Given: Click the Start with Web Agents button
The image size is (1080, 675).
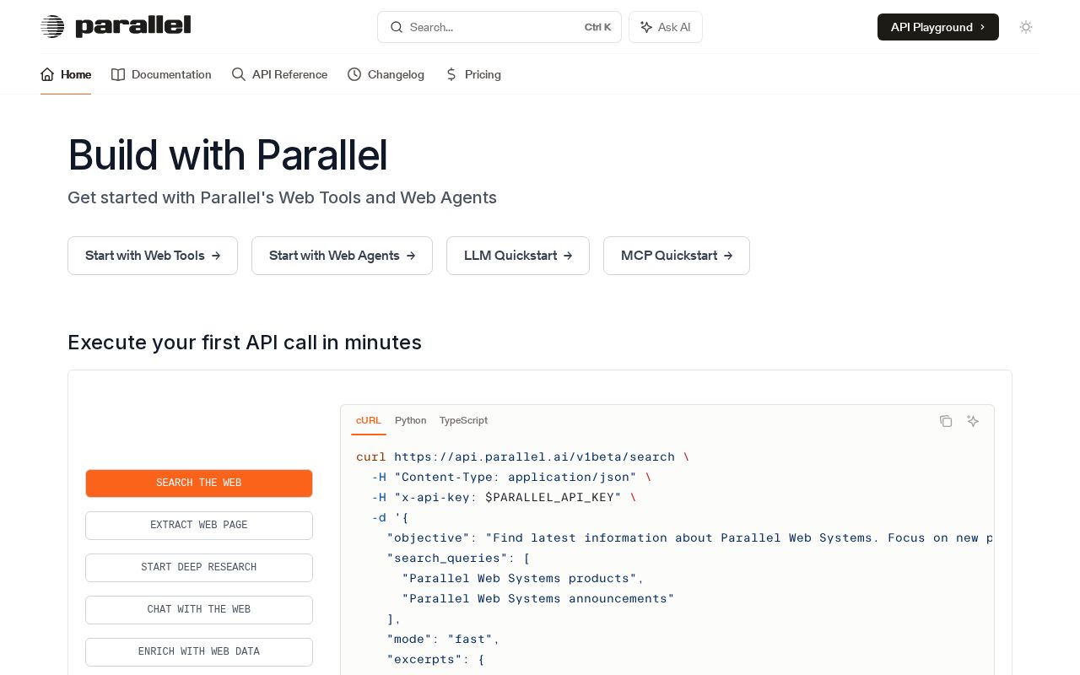Looking at the screenshot, I should coord(342,256).
